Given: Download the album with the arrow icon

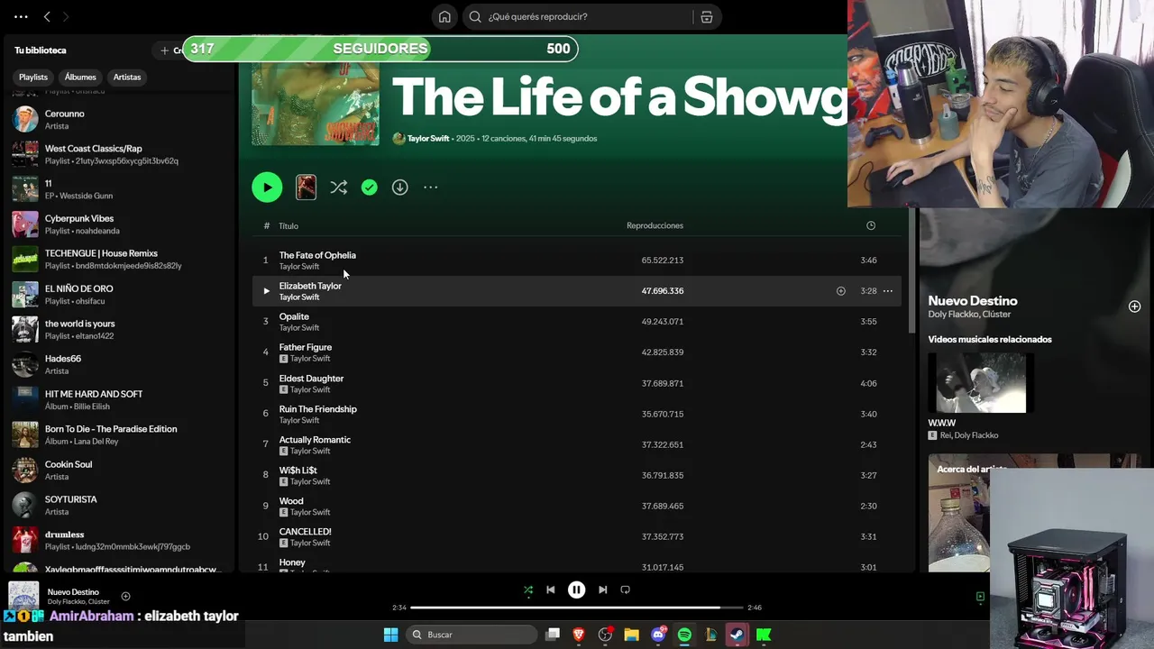Looking at the screenshot, I should (x=399, y=187).
